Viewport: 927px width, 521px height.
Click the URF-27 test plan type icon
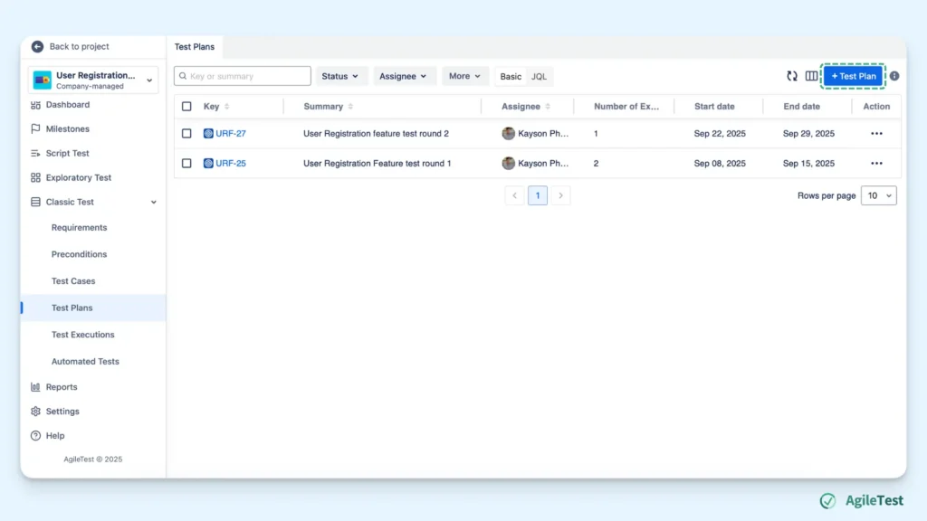pyautogui.click(x=208, y=134)
